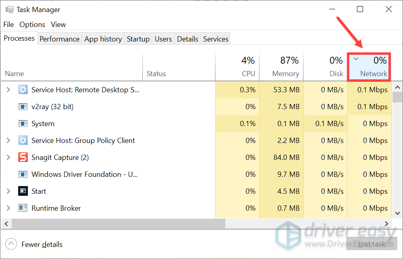Click the Service Host: Remote Desktop gear icon

click(23, 90)
